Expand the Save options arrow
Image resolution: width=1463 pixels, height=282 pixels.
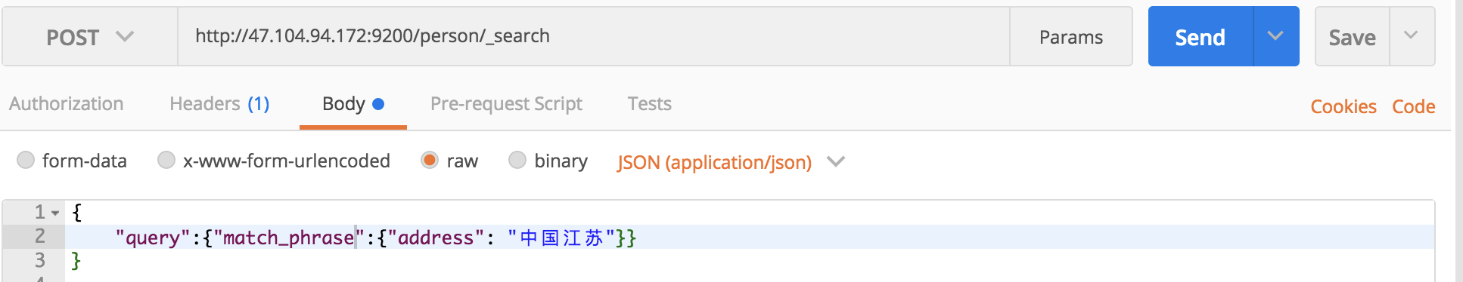coord(1412,36)
